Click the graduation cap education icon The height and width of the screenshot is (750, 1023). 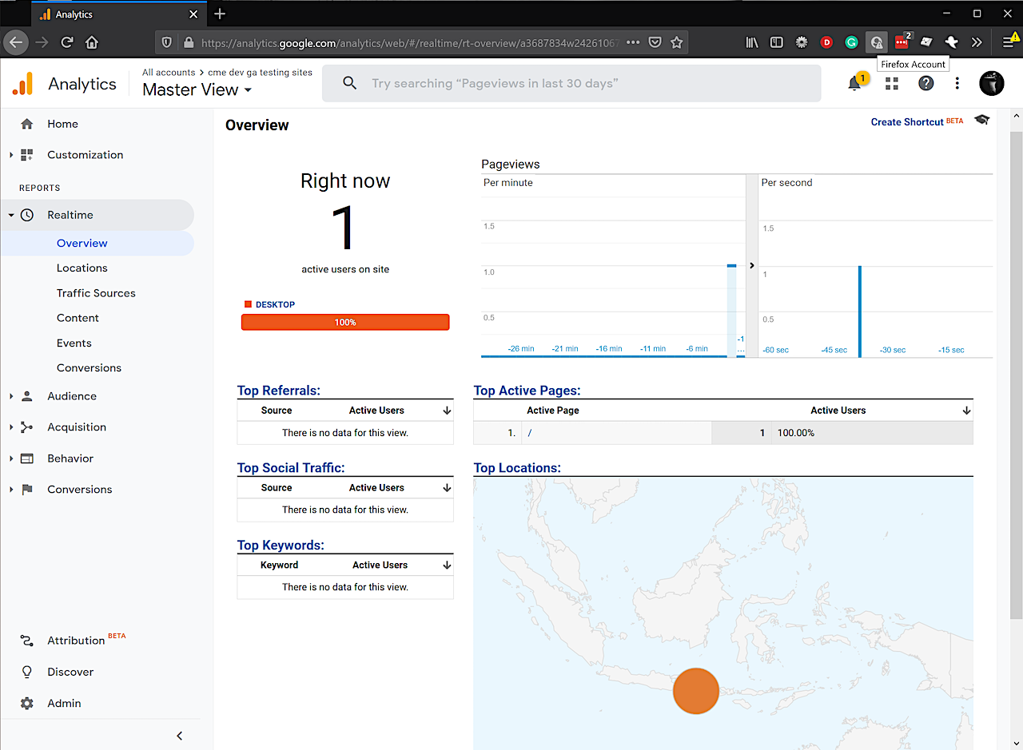coord(982,120)
